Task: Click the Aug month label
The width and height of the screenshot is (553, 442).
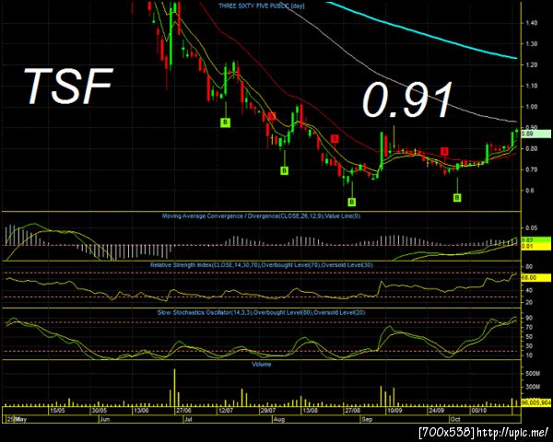Action: [279, 420]
